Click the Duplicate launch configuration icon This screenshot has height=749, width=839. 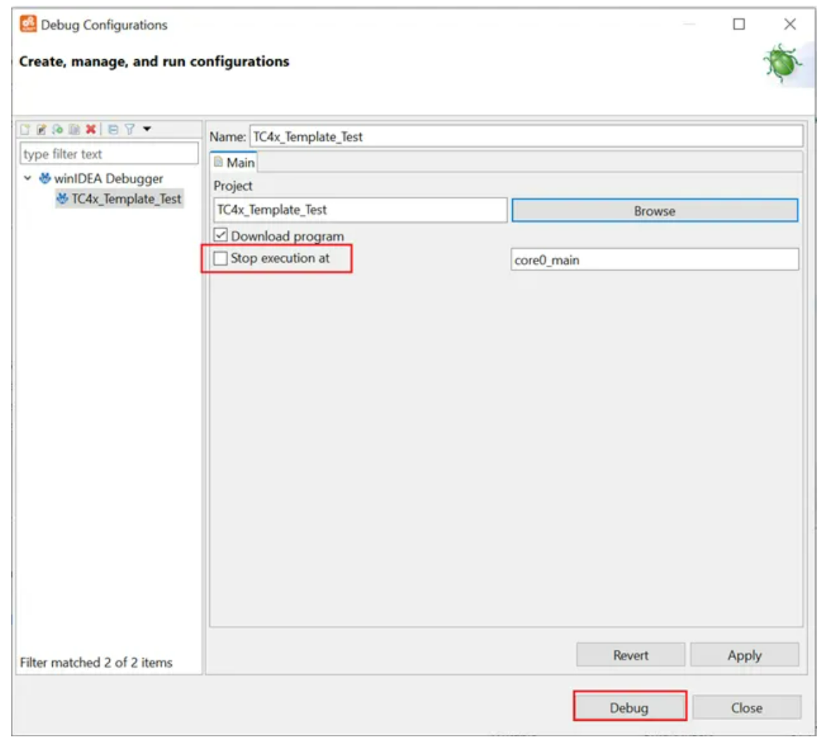pos(74,130)
